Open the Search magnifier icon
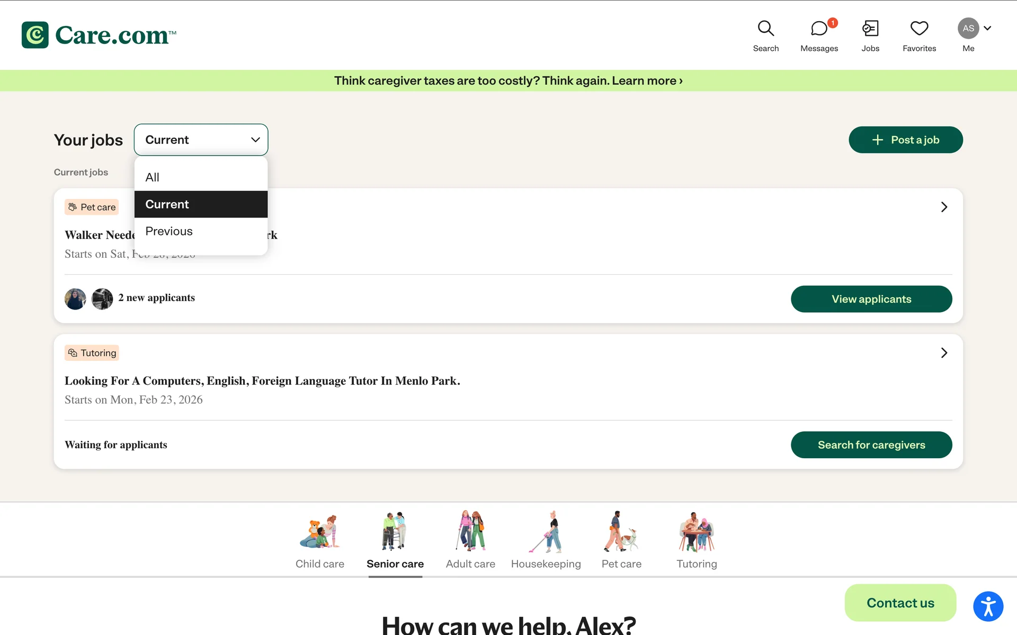The width and height of the screenshot is (1017, 635). click(765, 29)
